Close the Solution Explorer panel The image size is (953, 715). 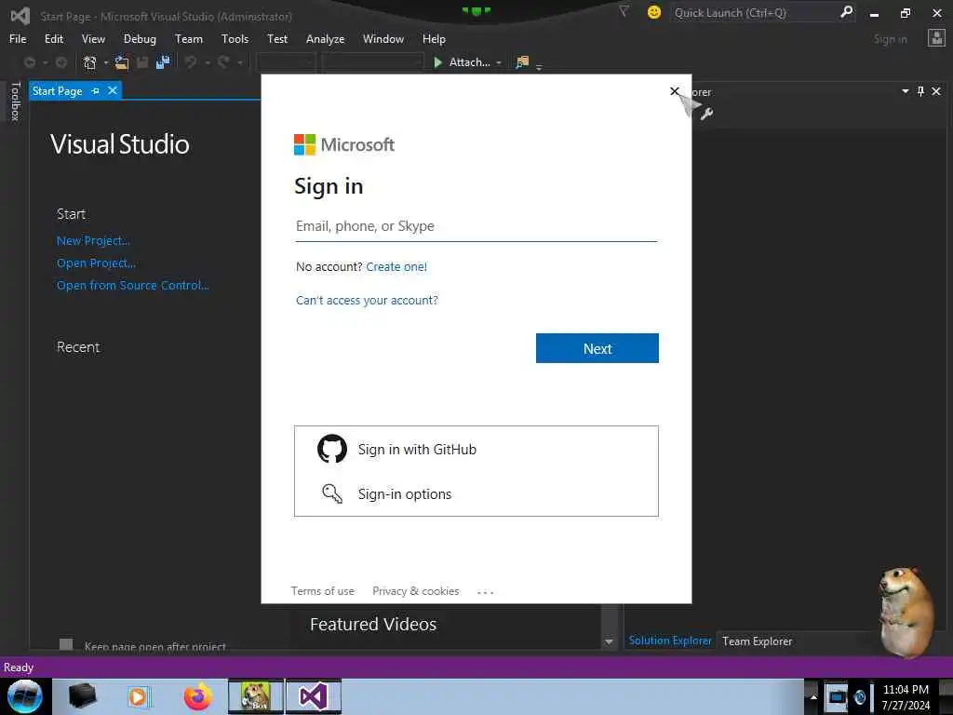[936, 91]
